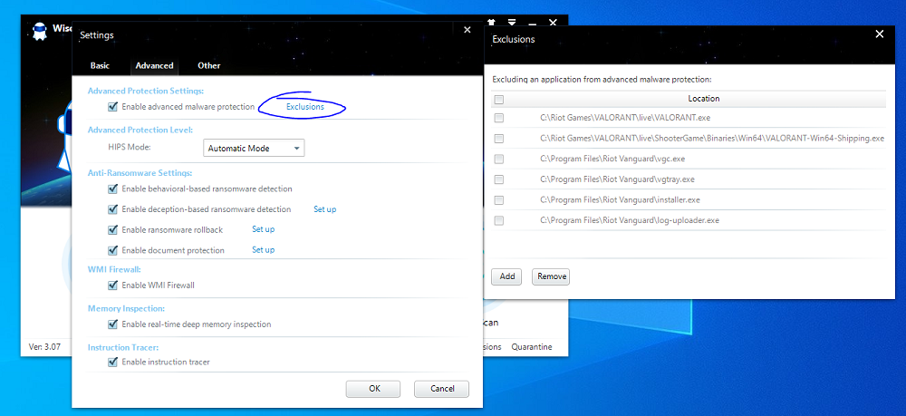The height and width of the screenshot is (416, 906).
Task: Check the box for log-uploader.exe
Action: click(x=499, y=221)
